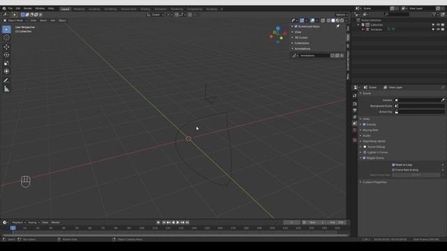Uncheck Reset on Loop
This screenshot has height=251, width=447.
[x=393, y=165]
